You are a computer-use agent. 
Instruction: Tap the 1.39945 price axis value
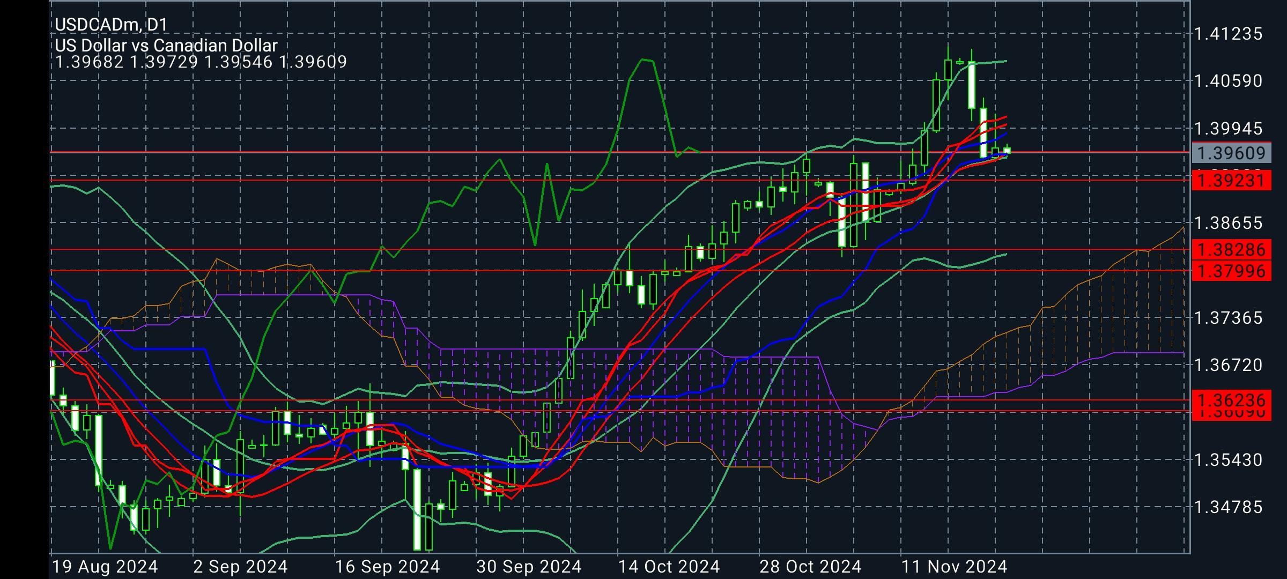click(x=1229, y=129)
